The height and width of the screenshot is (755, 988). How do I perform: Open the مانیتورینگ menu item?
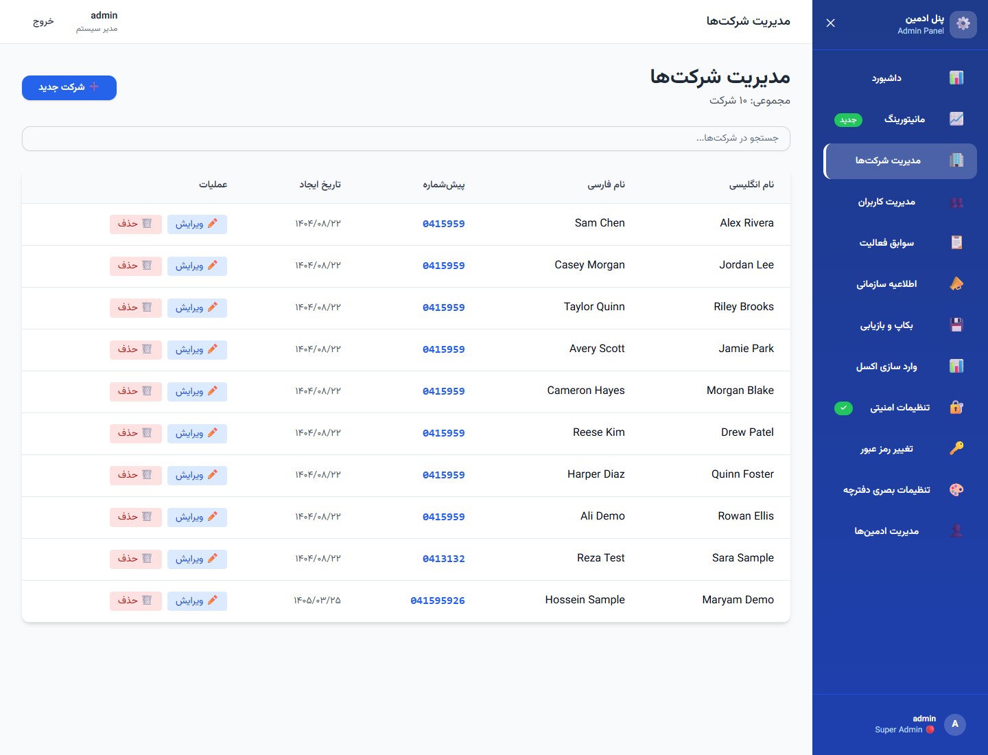click(x=900, y=119)
